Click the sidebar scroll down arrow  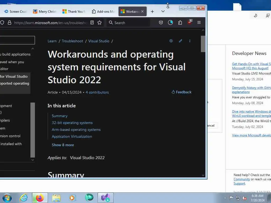click(x=33, y=160)
